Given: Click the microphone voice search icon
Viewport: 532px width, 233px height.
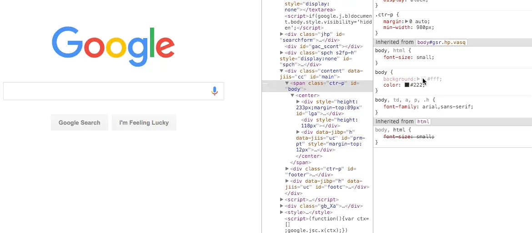Looking at the screenshot, I should tap(215, 91).
